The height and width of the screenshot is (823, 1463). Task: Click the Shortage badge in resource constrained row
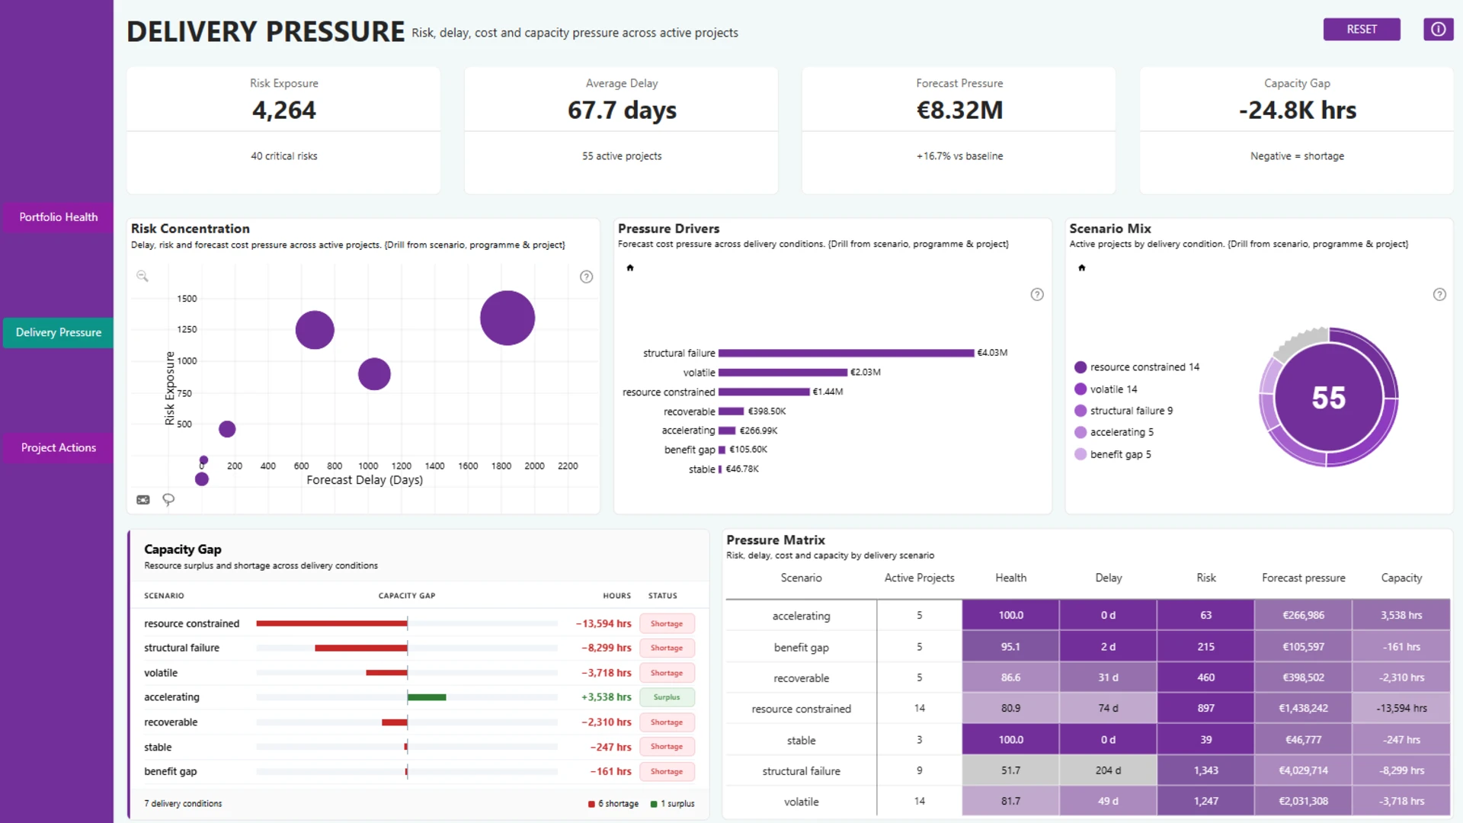667,623
